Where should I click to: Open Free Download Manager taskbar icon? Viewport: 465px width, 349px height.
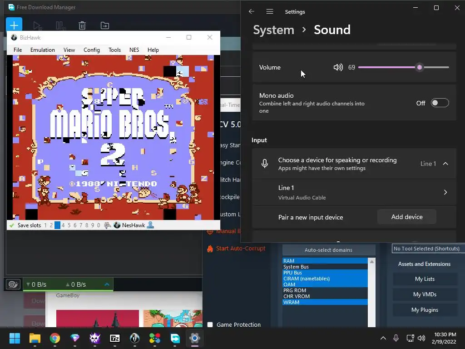click(x=175, y=338)
